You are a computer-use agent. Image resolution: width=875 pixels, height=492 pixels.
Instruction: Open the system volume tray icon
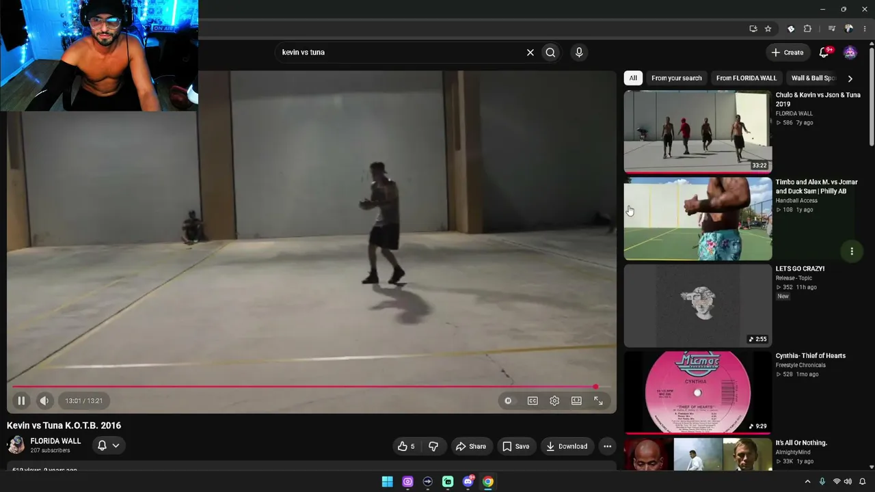848,482
